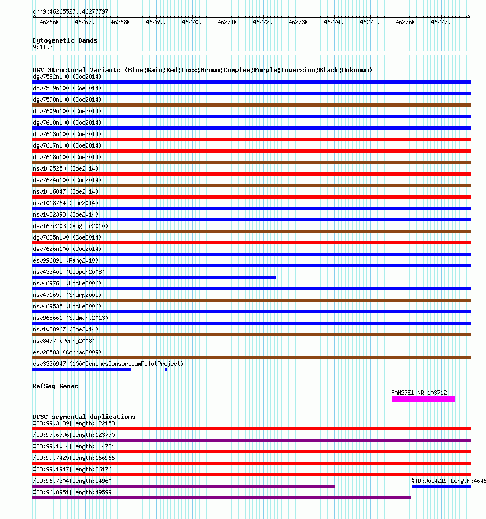Click nsv469761 (Locke2006) label
The width and height of the screenshot is (486, 519).
coord(67,283)
